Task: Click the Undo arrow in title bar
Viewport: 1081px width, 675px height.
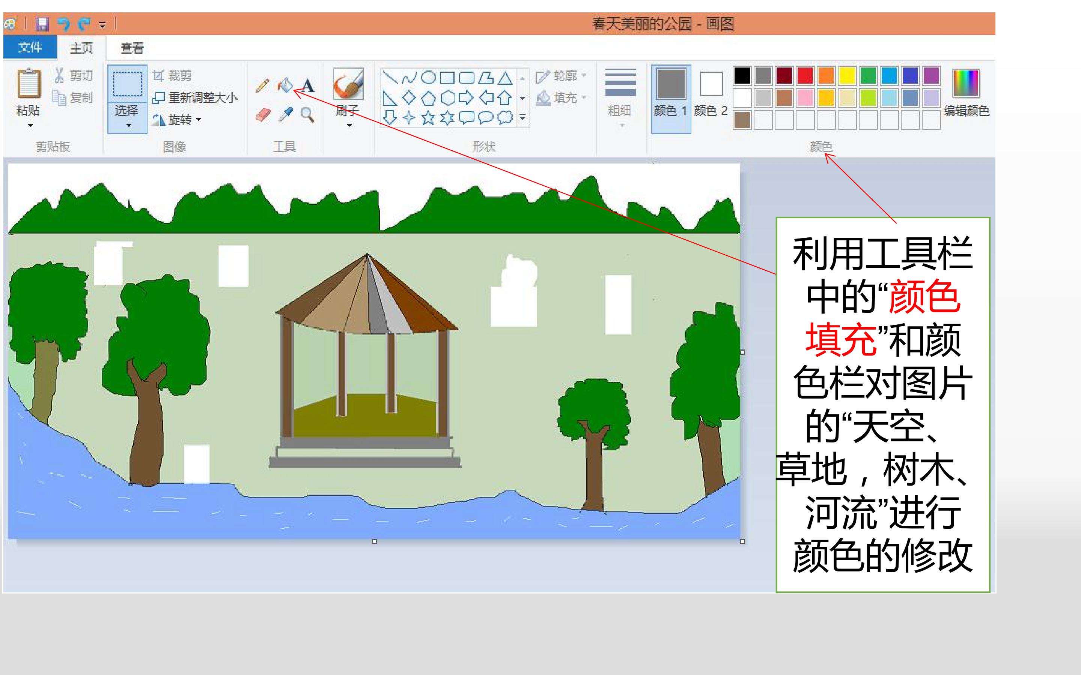Action: click(x=63, y=24)
